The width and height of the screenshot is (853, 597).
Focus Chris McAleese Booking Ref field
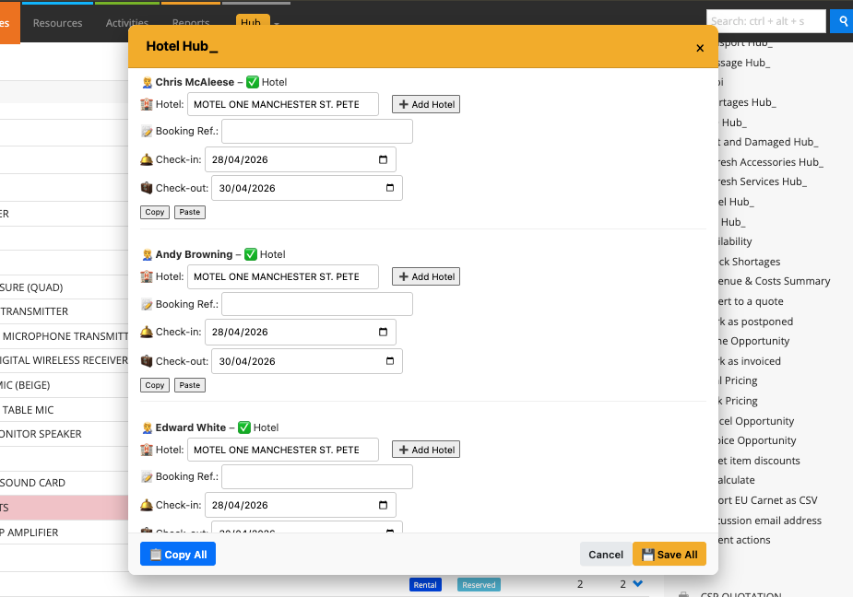tap(317, 131)
